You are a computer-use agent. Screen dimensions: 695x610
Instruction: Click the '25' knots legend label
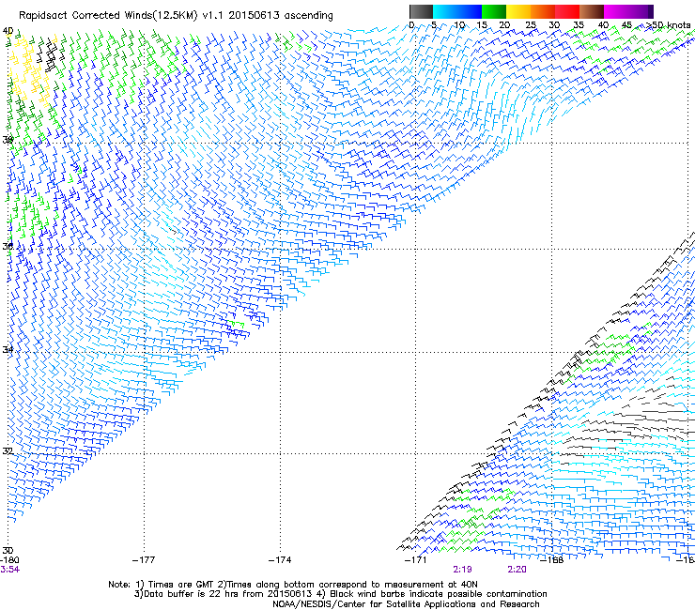coord(531,25)
